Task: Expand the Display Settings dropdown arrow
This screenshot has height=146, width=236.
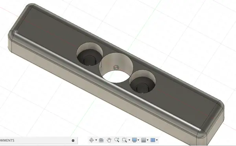Action: (x=138, y=140)
